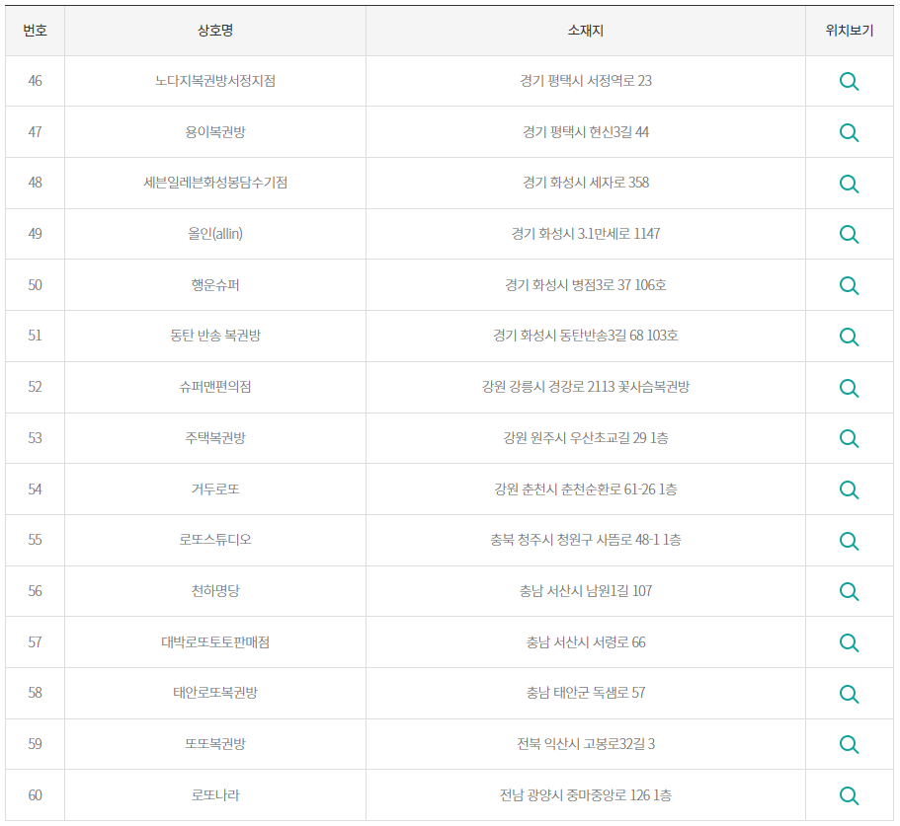The image size is (900, 826).
Task: Show map for 세븐일레븐화성봉담수기점
Action: 849,184
